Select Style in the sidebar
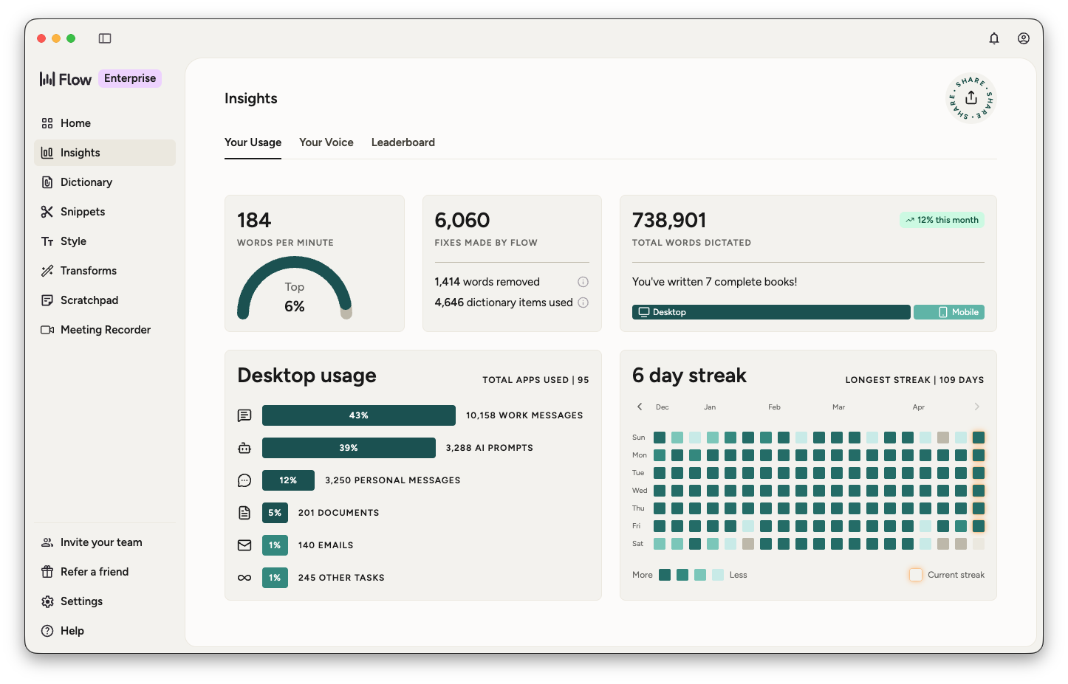Viewport: 1068px width, 684px height. pyautogui.click(x=105, y=241)
